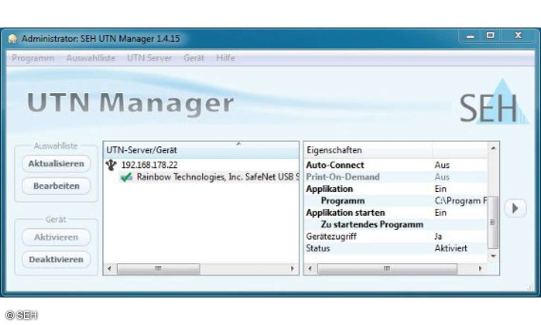
Task: Click the USB server icon next to 192.168.178.22
Action: 110,165
